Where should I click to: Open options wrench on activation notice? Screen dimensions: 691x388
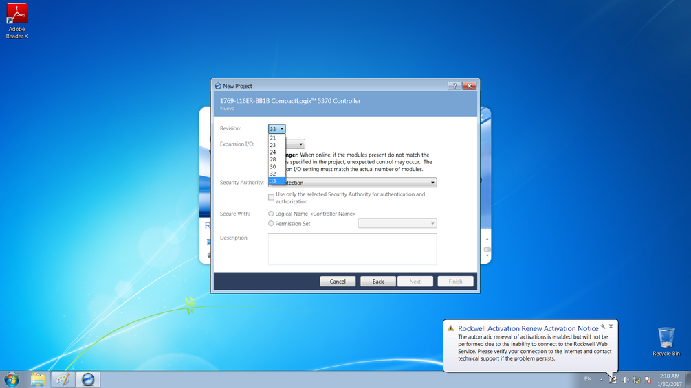click(x=603, y=326)
